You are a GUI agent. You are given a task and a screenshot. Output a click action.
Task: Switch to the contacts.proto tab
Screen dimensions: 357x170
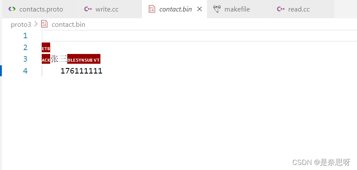tap(40, 9)
